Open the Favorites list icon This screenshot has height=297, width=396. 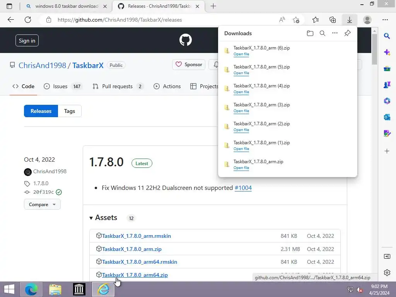pyautogui.click(x=316, y=20)
